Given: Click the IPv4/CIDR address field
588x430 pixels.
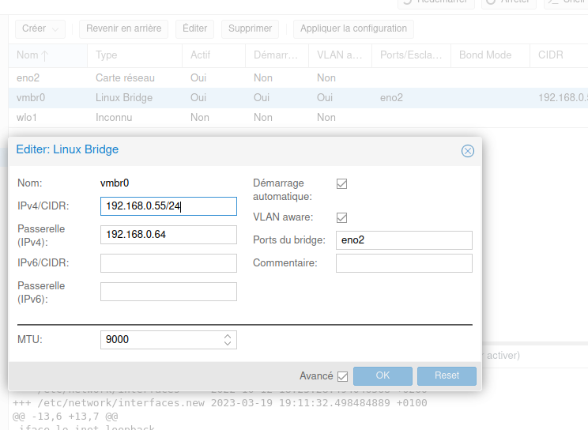Looking at the screenshot, I should click(168, 206).
